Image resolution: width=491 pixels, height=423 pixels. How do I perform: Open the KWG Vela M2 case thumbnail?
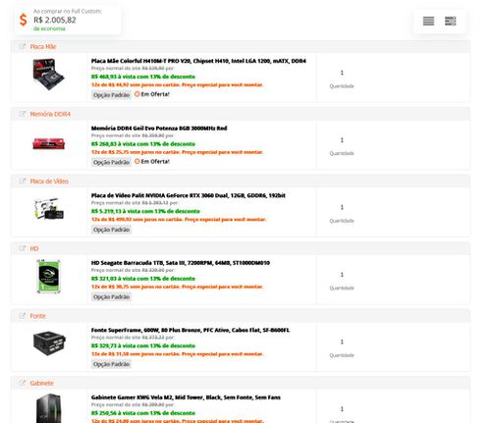(48, 408)
